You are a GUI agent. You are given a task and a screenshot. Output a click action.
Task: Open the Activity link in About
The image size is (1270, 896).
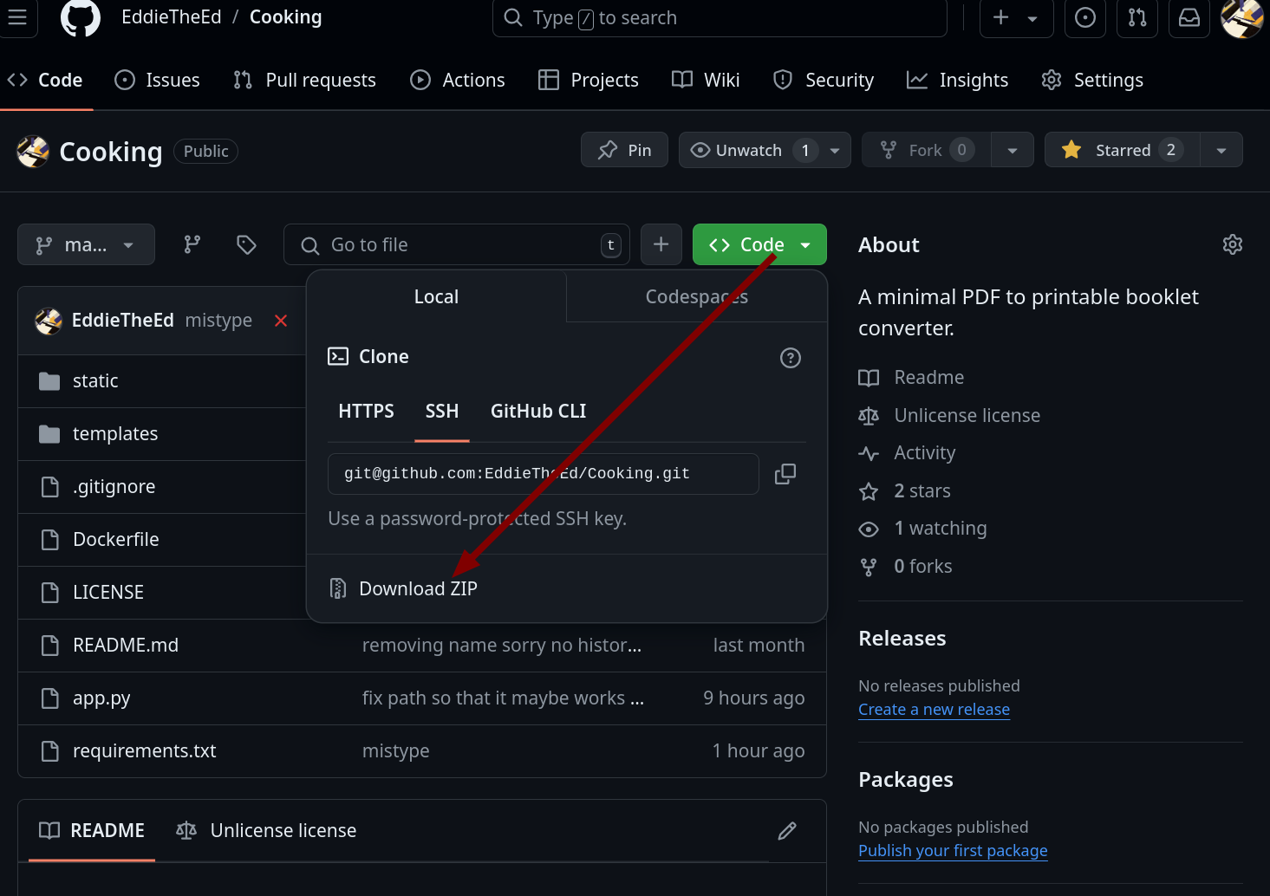click(907, 452)
